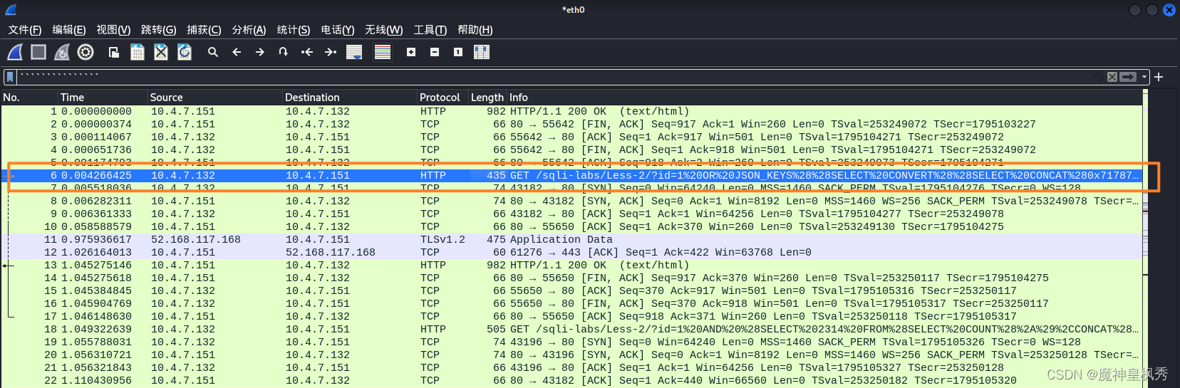Screen dimensions: 1180x388
Task: Open the 跳转(G) menu
Action: tap(158, 30)
